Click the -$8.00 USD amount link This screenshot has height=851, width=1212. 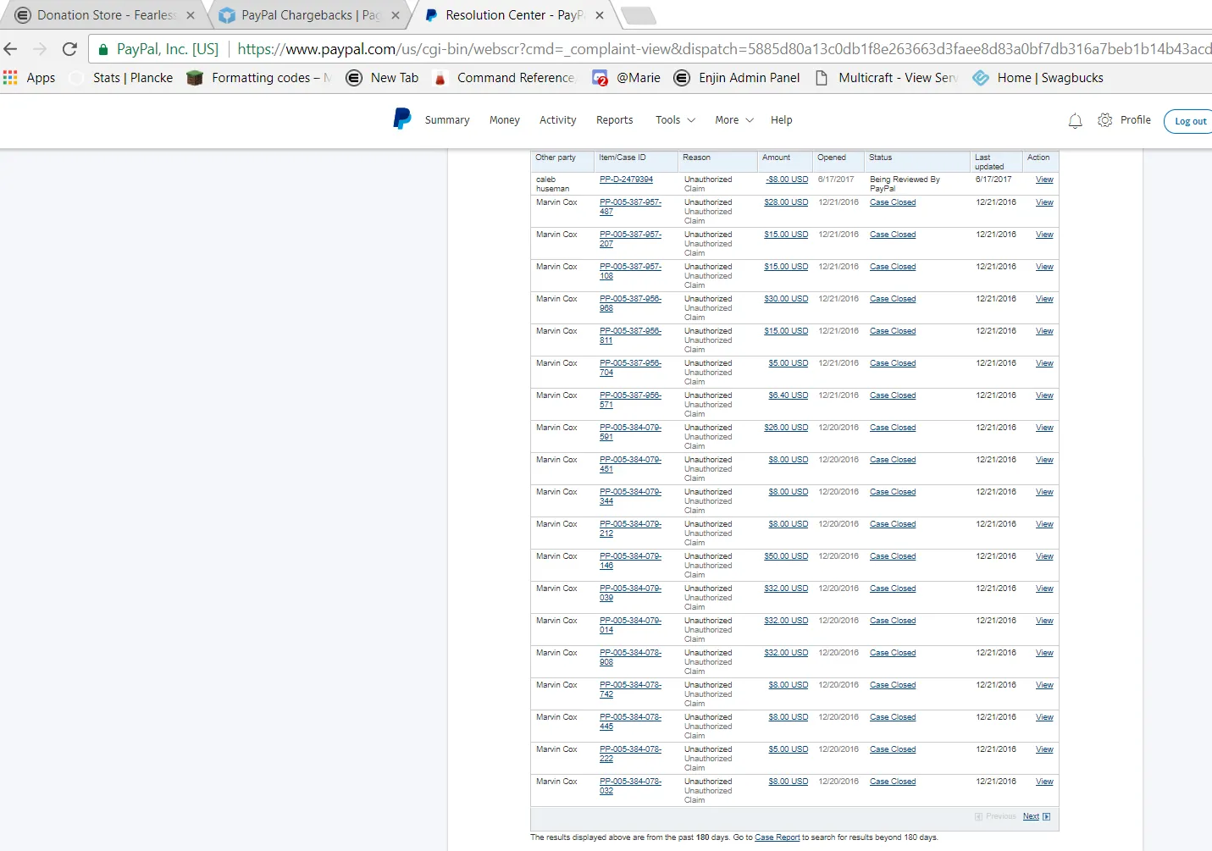pyautogui.click(x=787, y=180)
